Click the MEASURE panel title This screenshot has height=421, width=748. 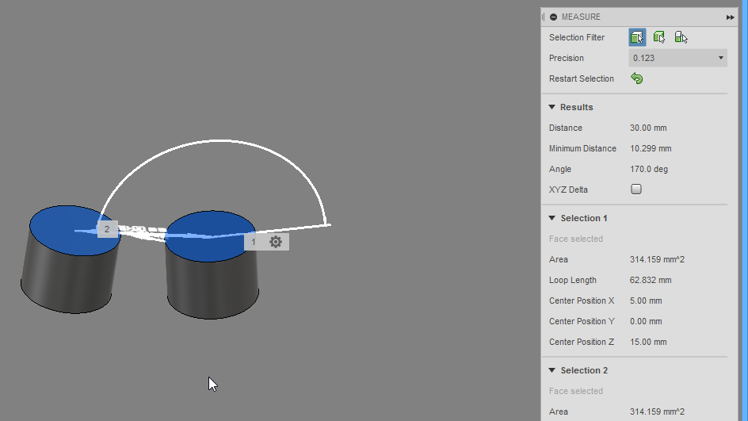coord(581,17)
